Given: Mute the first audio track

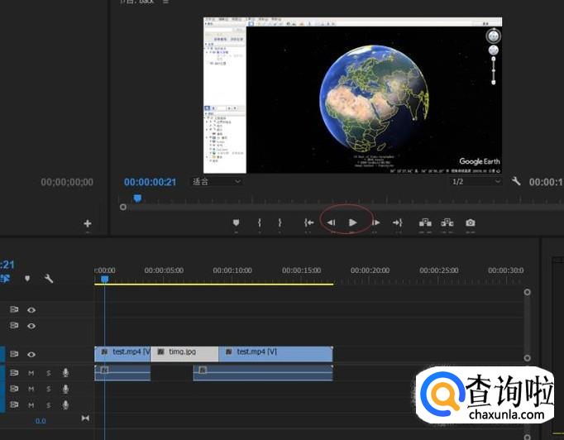Looking at the screenshot, I should pyautogui.click(x=31, y=373).
